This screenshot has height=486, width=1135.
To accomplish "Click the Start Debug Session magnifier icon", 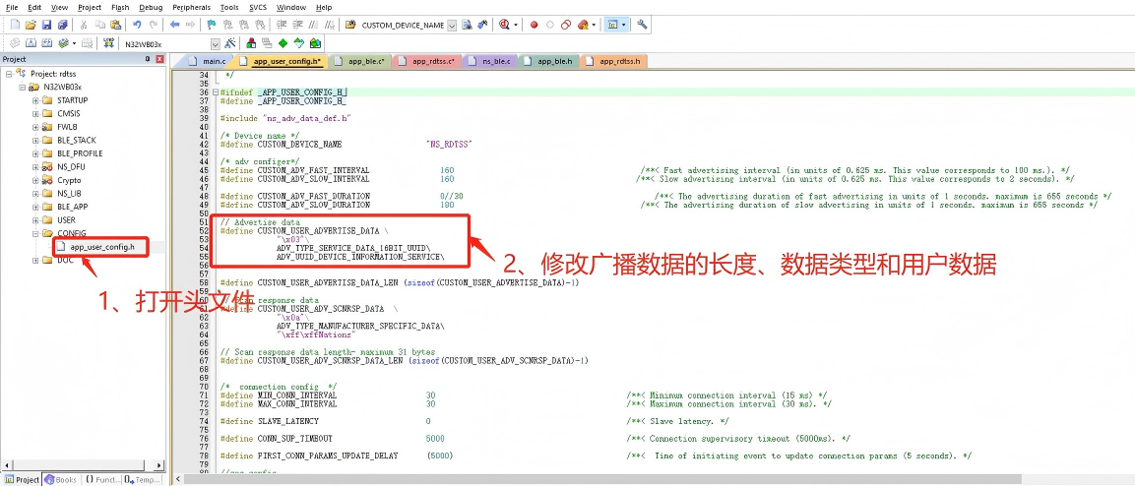I will [505, 25].
